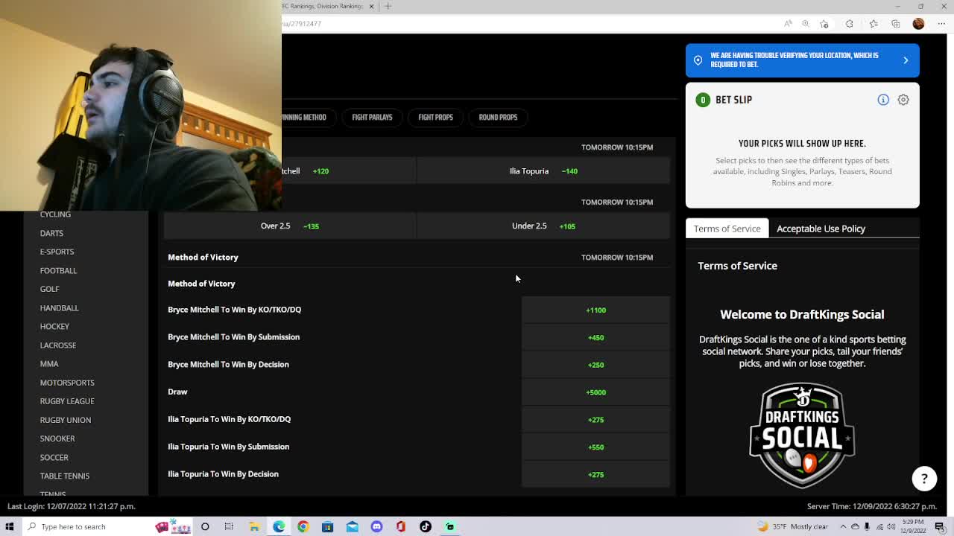The width and height of the screenshot is (954, 536).
Task: Click the location pin icon in blue banner
Action: [698, 60]
